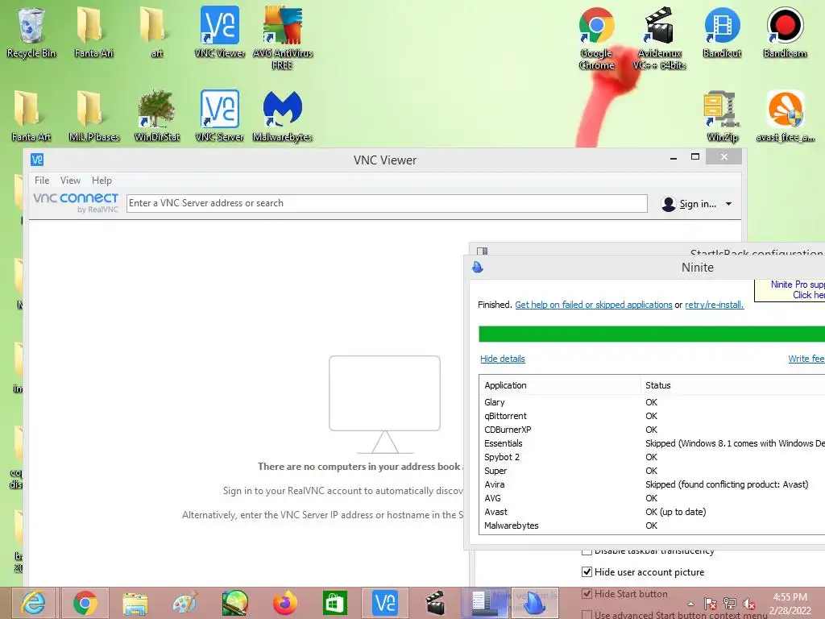Click the user avatar icon beside Sign in

668,204
